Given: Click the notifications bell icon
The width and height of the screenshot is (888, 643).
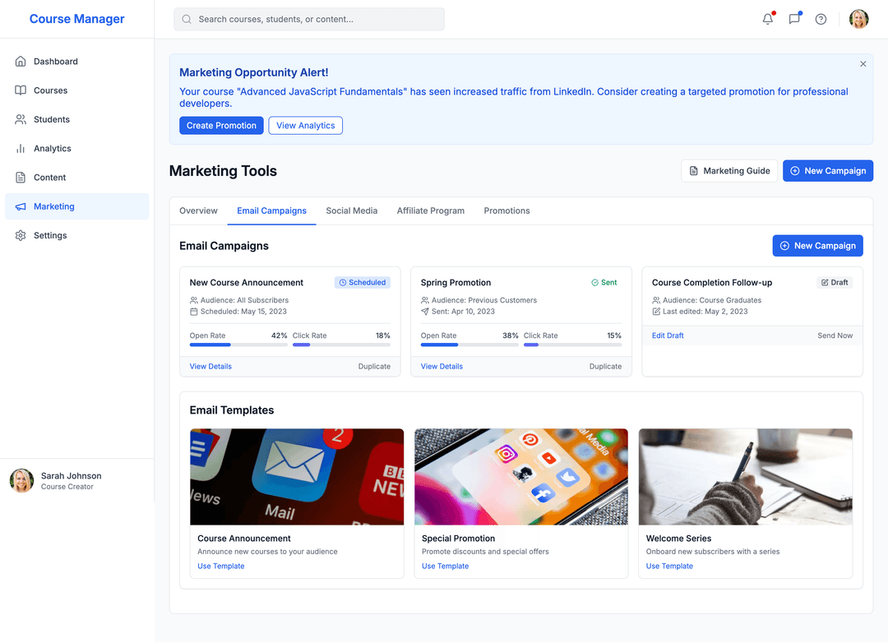Looking at the screenshot, I should [x=767, y=19].
